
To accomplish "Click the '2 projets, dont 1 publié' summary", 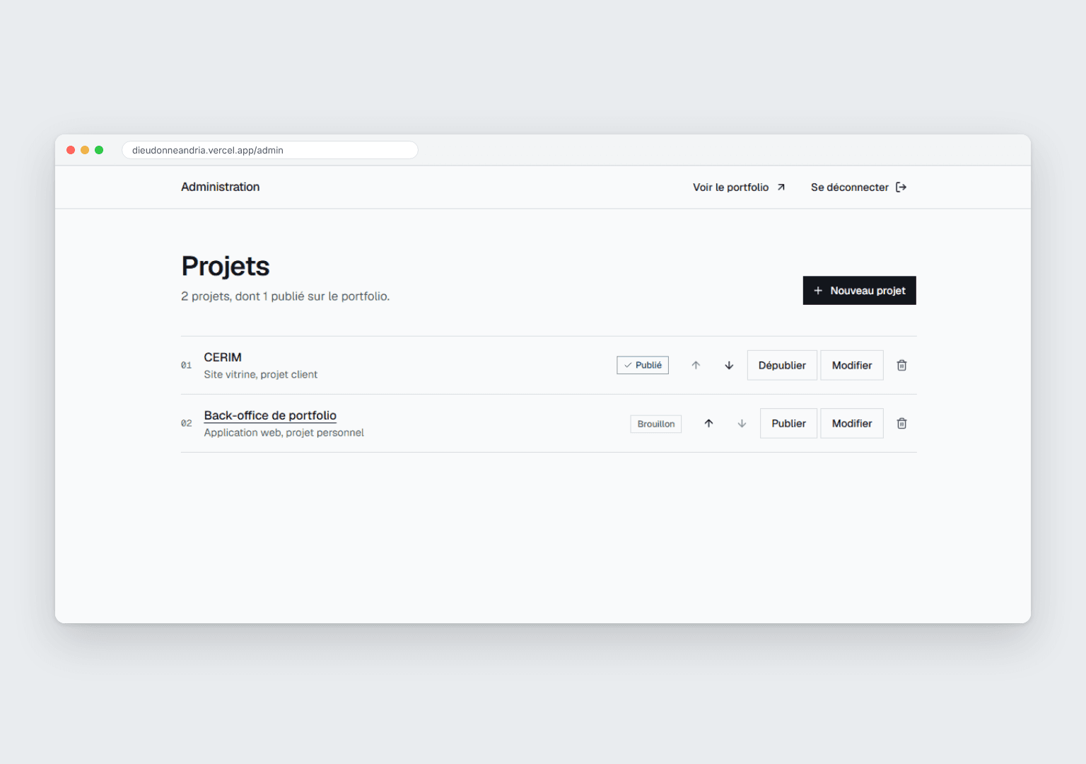I will tap(285, 296).
